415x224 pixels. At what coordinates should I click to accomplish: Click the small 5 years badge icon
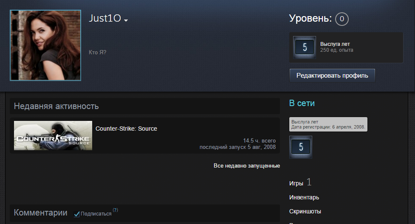pos(301,147)
